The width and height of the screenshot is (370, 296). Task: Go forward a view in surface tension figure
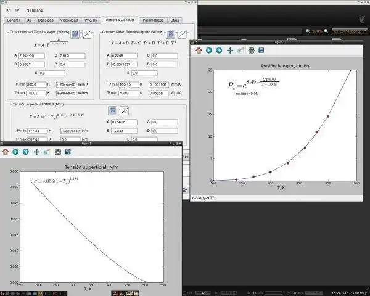(26, 152)
